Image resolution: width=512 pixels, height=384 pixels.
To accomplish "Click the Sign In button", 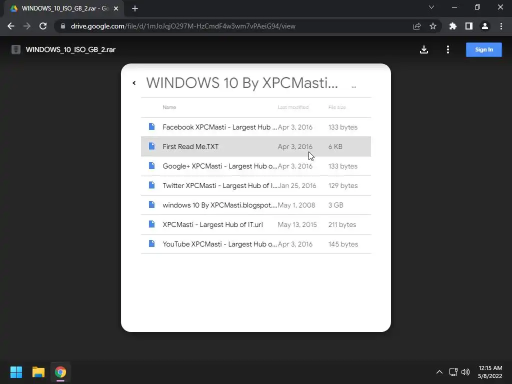I will tap(483, 49).
